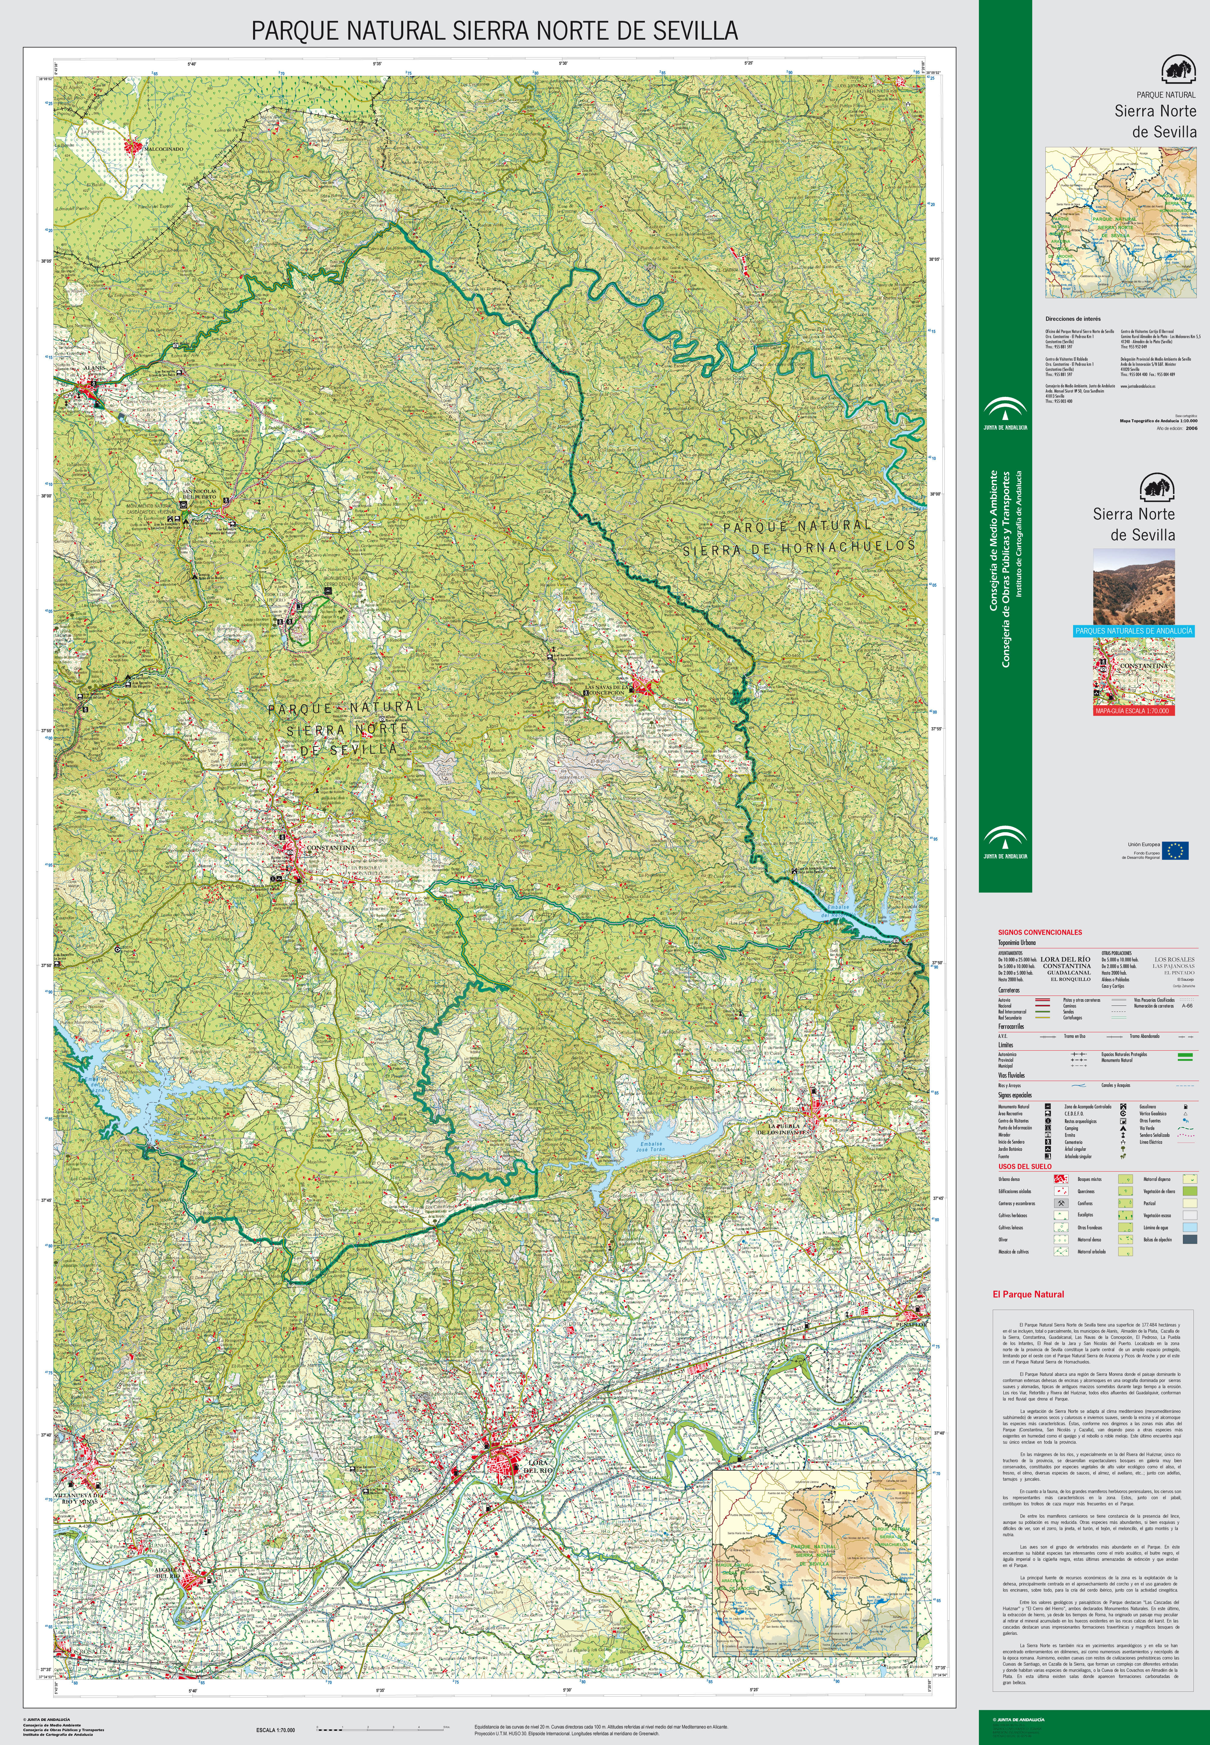Click the USOS DEL SUELO heading
Screen dimensions: 1210x1745
pyautogui.click(x=1025, y=1167)
